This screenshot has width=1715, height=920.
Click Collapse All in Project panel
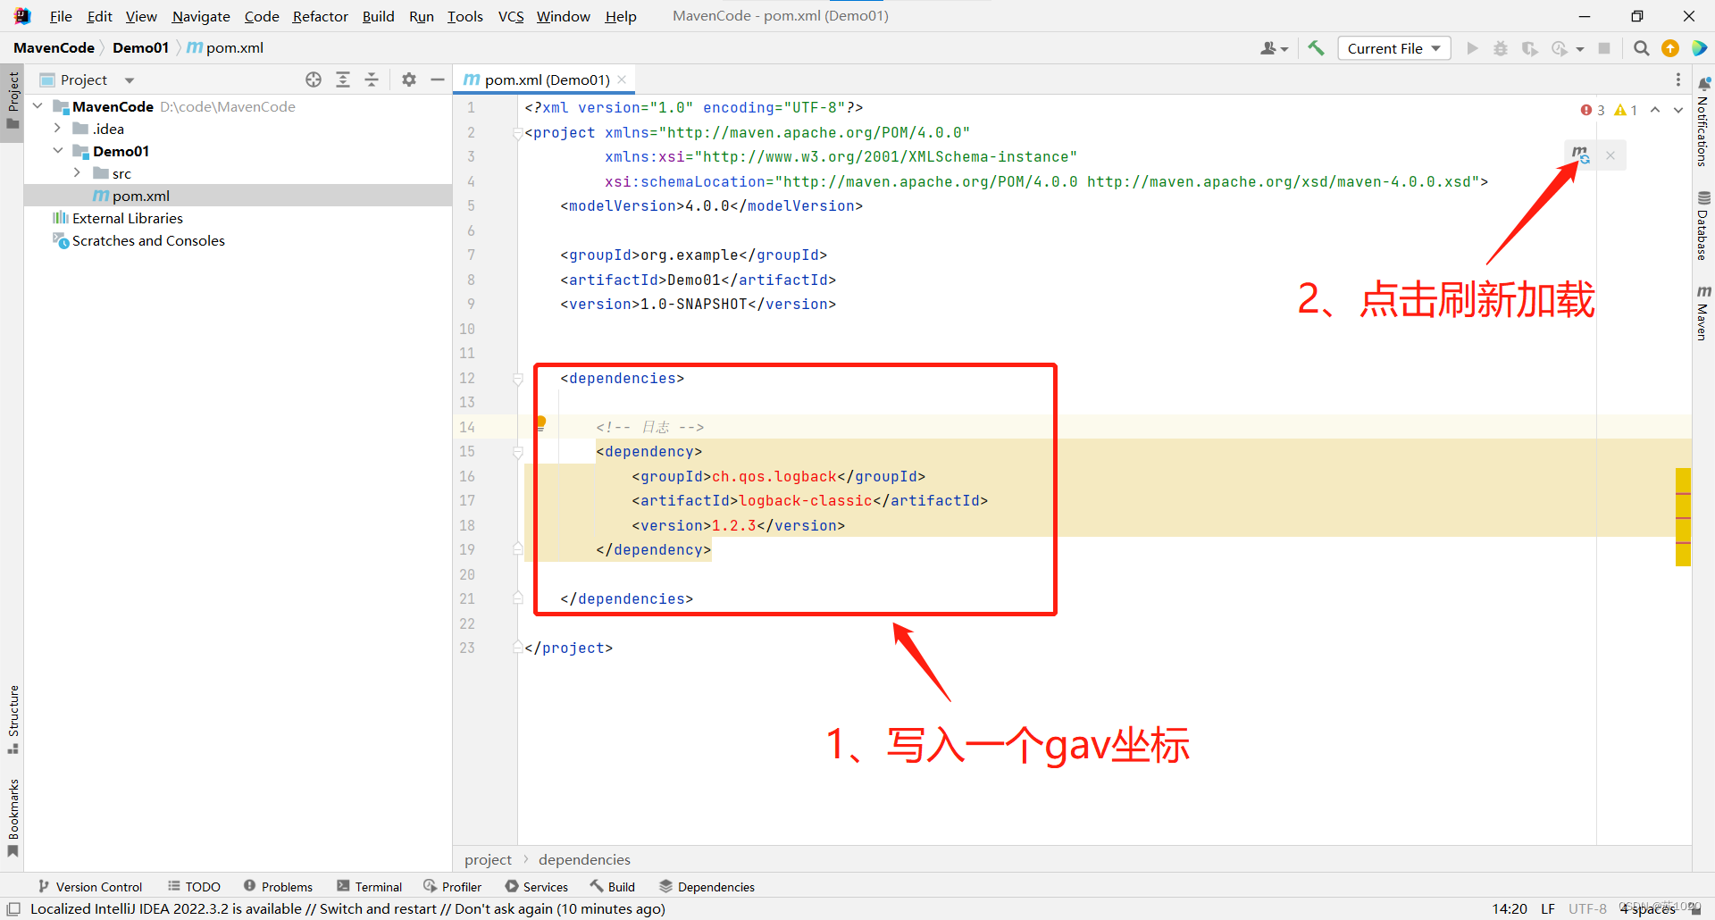372,79
